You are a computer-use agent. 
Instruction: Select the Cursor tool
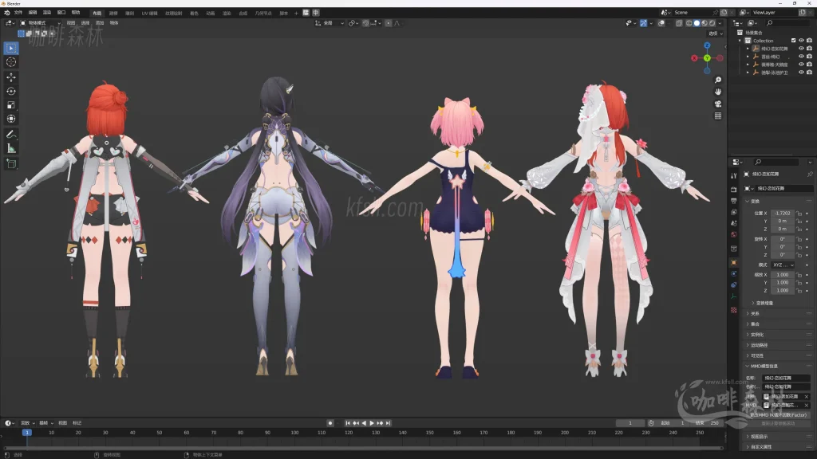click(11, 62)
